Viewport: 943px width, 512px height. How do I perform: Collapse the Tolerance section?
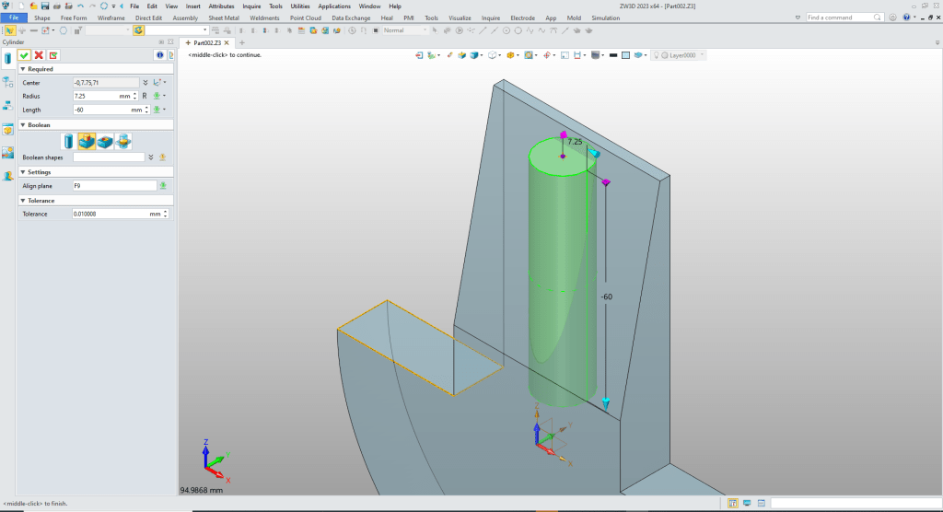tap(23, 200)
